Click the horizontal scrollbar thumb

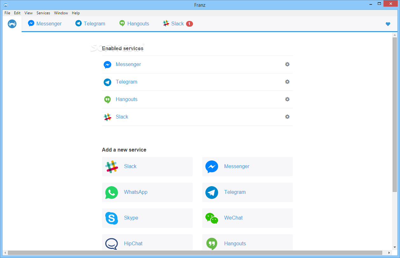click(195, 253)
